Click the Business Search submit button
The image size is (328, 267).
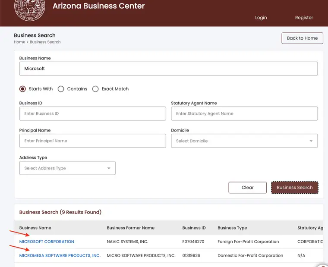tap(295, 188)
